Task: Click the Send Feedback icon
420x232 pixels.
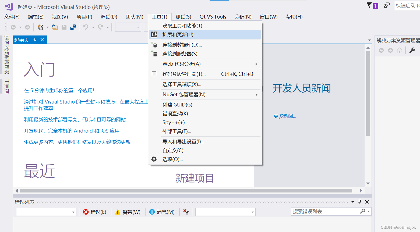Action: click(x=386, y=5)
